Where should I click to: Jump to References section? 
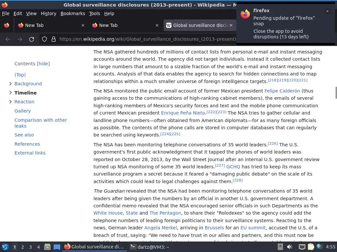(x=27, y=144)
